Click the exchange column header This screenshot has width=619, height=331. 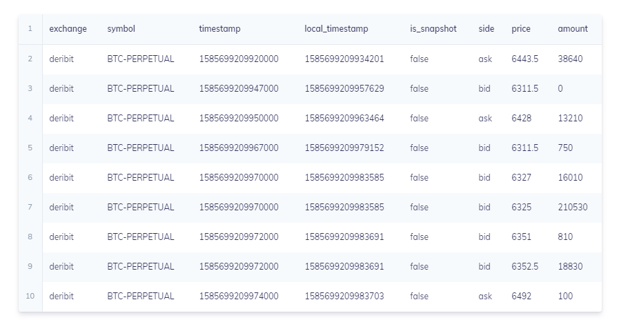coord(68,29)
